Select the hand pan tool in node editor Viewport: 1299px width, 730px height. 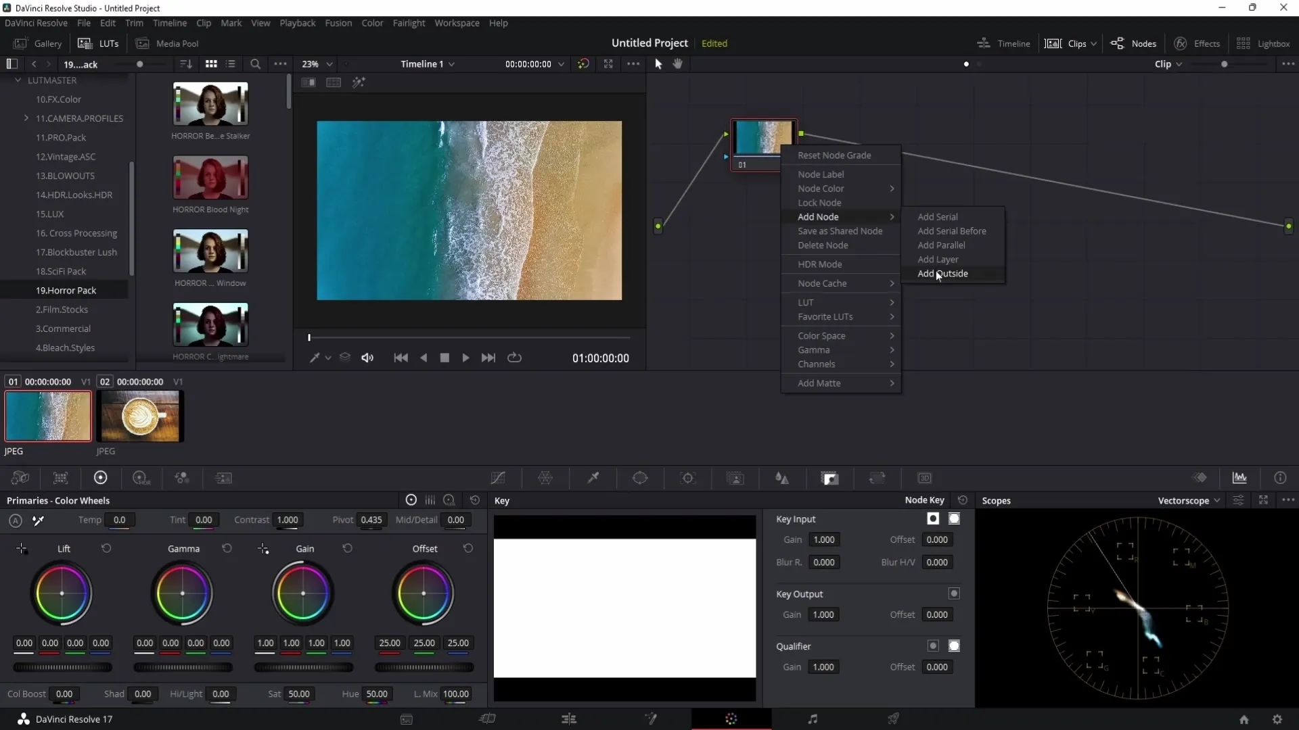pyautogui.click(x=677, y=64)
